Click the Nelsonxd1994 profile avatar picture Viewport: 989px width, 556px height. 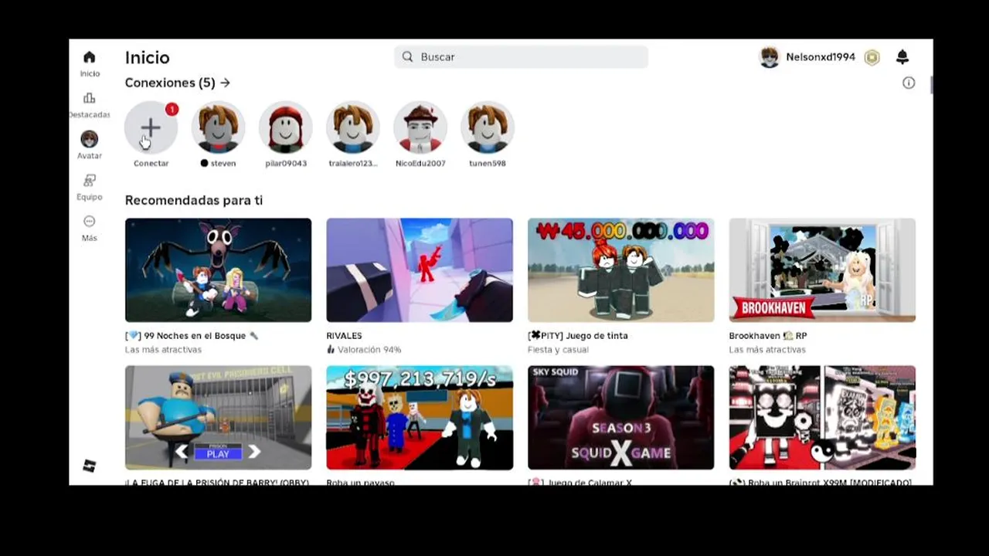click(770, 57)
